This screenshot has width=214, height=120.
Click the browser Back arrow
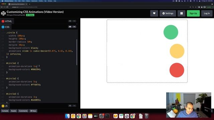(x=2, y=7)
